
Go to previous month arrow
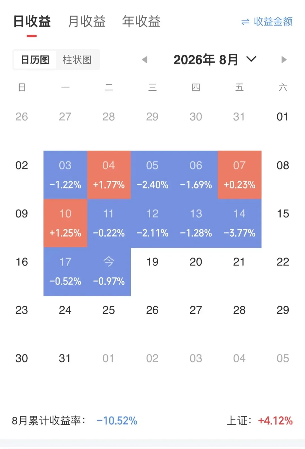coord(145,60)
